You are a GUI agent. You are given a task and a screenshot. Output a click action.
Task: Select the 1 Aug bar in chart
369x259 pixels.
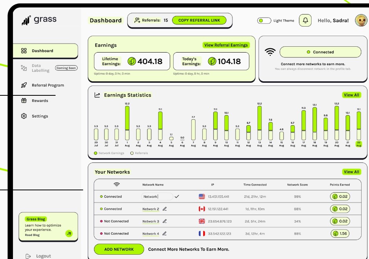[127, 123]
